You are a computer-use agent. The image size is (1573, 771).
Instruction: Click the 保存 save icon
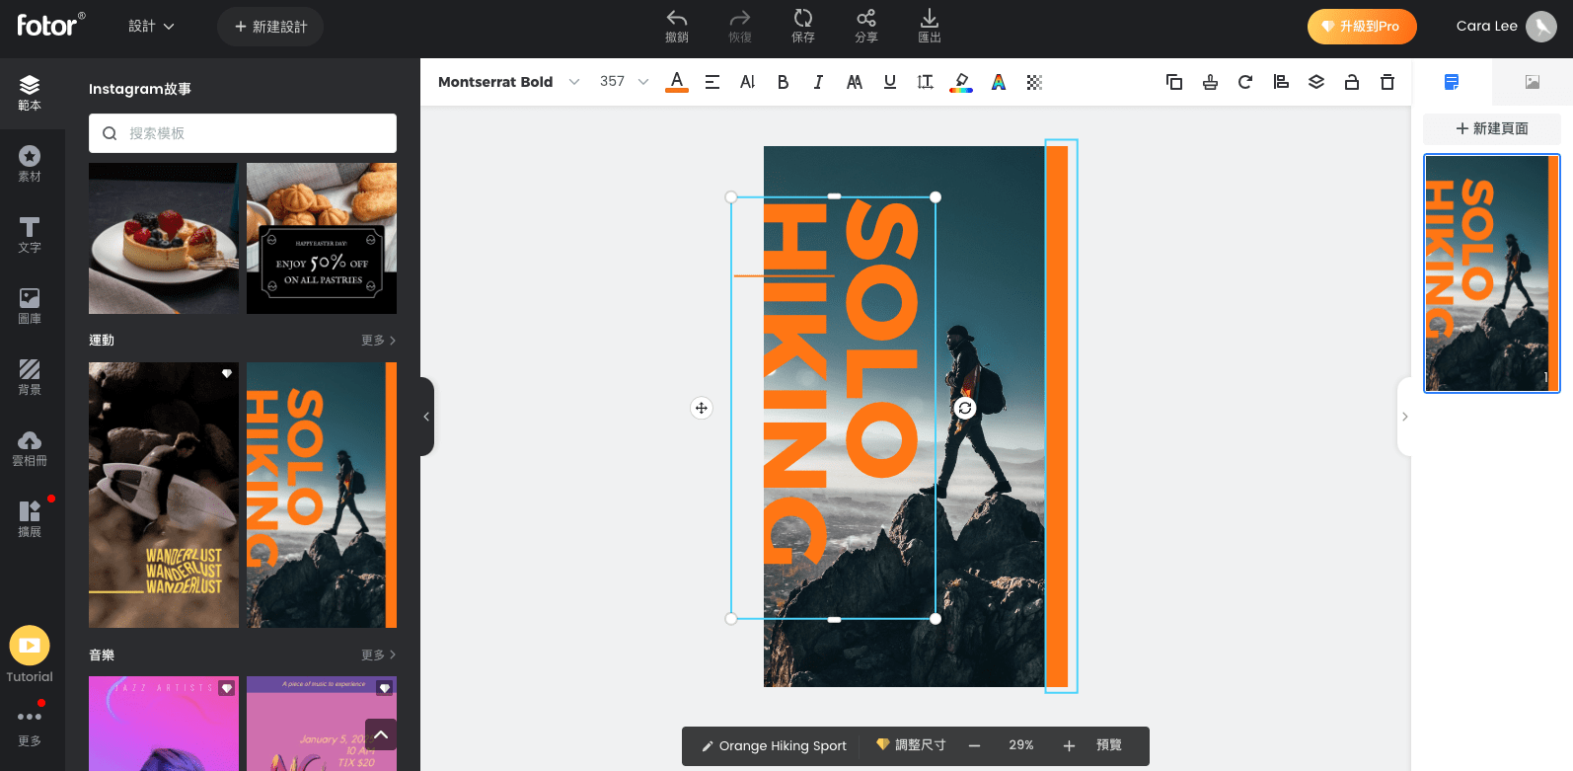[x=803, y=26]
